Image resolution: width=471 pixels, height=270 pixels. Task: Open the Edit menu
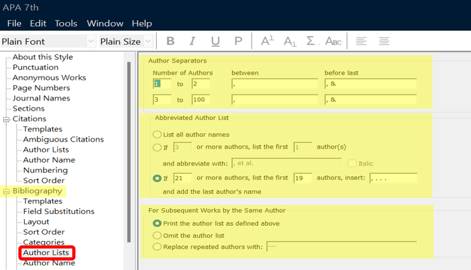pos(38,23)
